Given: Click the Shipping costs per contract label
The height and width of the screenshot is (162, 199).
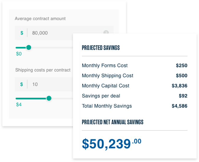Looking at the screenshot, I should coord(43,70).
